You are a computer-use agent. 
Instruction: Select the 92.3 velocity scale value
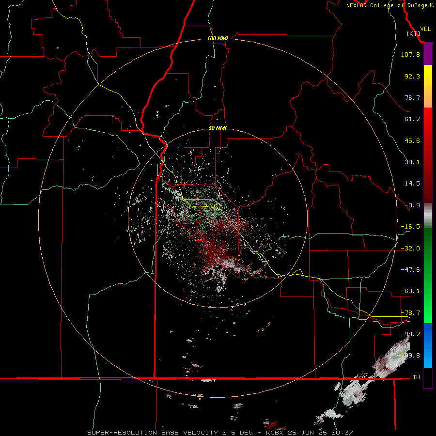tap(412, 76)
